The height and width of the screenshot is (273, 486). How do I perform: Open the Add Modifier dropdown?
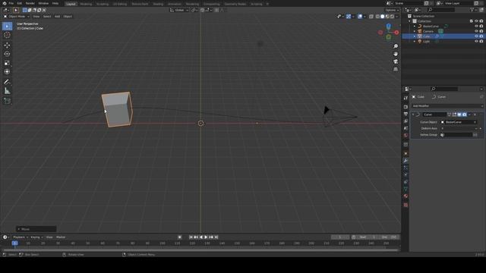(x=447, y=106)
